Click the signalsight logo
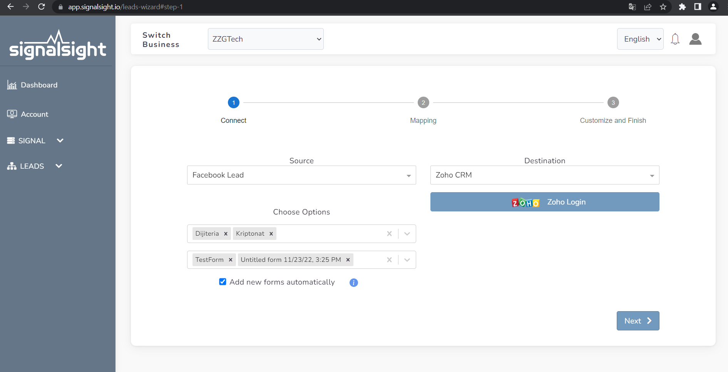The width and height of the screenshot is (728, 372). coord(58,45)
